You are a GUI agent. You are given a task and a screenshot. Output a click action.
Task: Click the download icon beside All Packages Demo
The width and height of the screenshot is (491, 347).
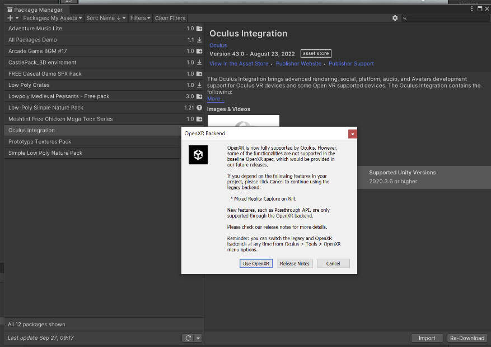pyautogui.click(x=199, y=40)
